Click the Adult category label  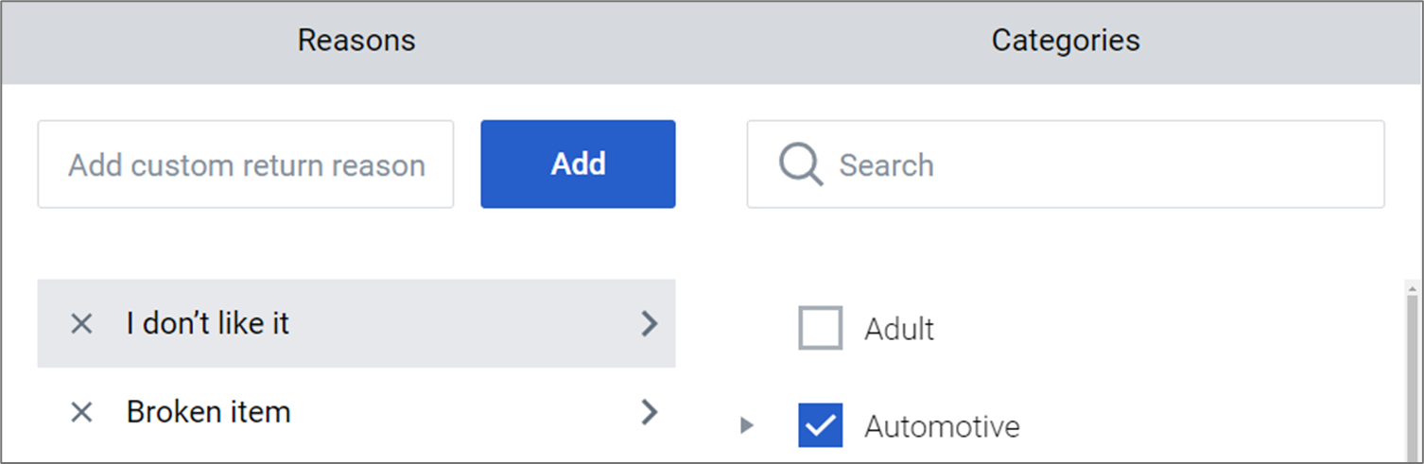899,329
